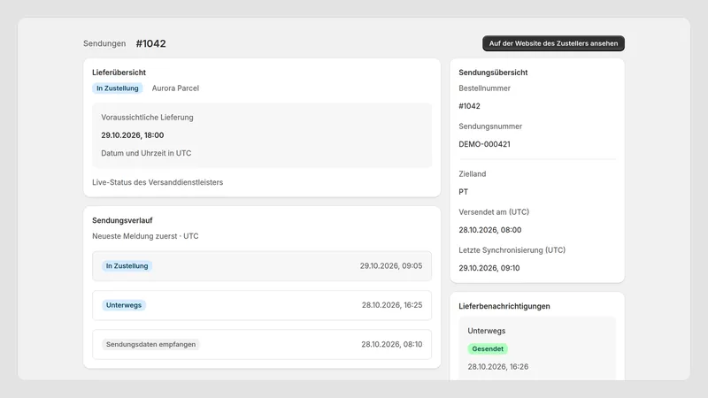Click 'Neueste Meldung zuerst · UTC' subtitle
Viewport: 708px width, 398px height.
[145, 236]
